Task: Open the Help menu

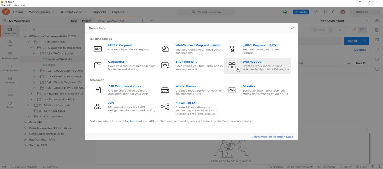Action: coord(24,5)
